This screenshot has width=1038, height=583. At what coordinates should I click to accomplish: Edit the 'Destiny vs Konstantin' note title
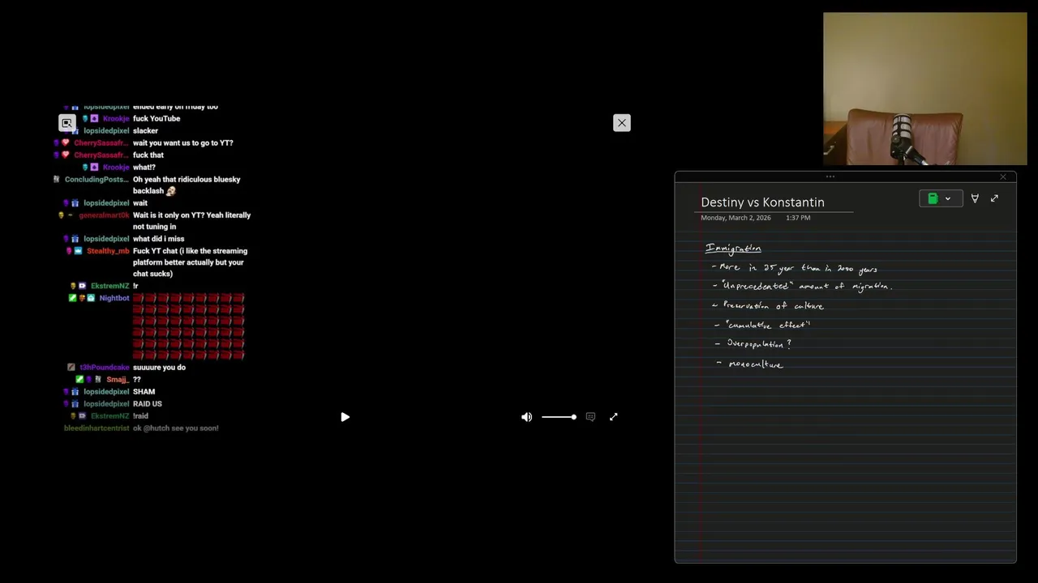pos(762,202)
